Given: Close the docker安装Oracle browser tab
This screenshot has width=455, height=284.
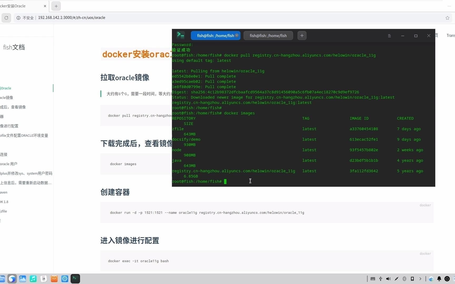Looking at the screenshot, I should click(45, 6).
